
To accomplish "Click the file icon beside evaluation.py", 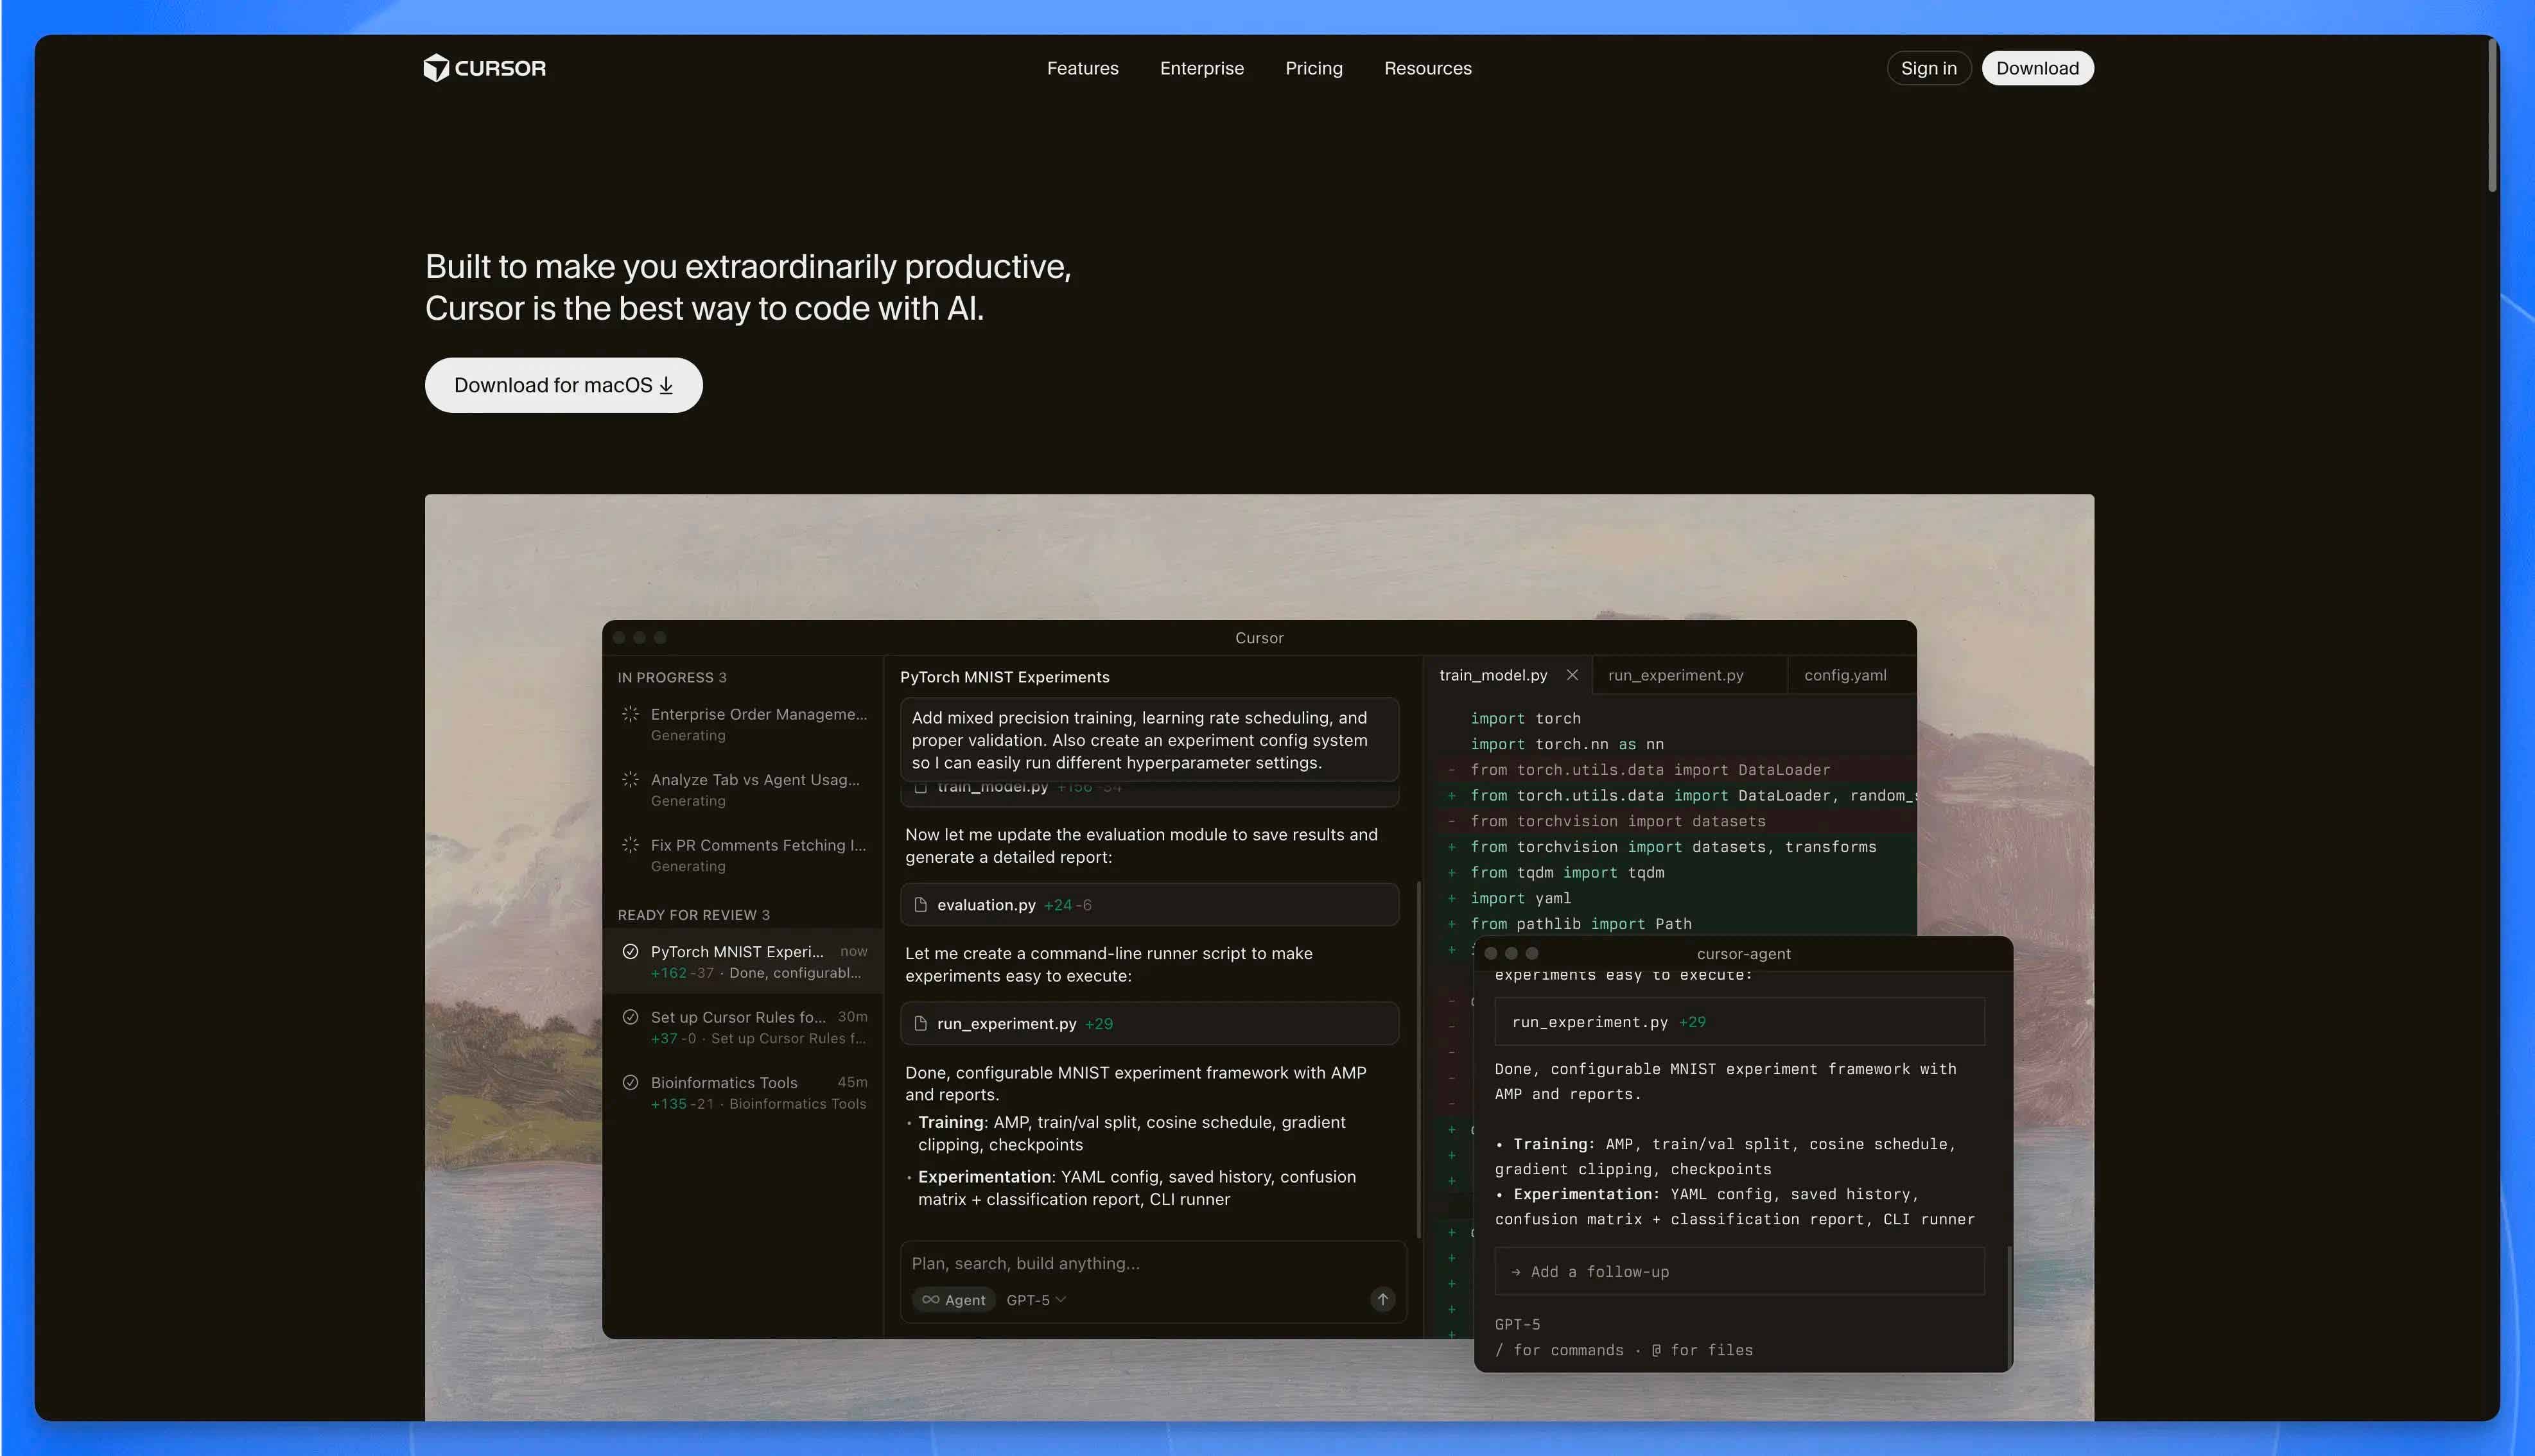I will point(921,905).
